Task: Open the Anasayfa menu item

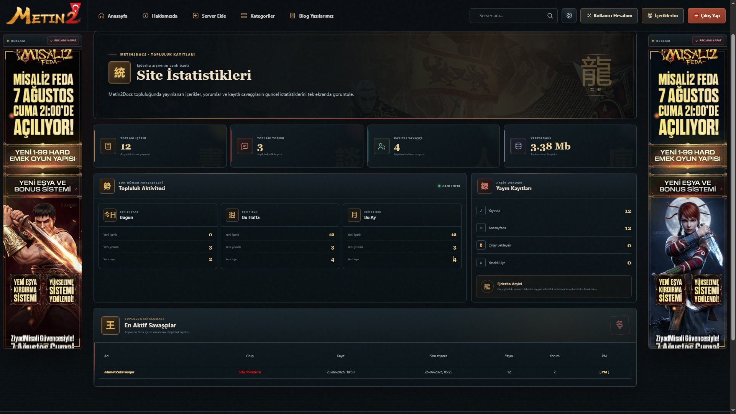Action: (113, 16)
